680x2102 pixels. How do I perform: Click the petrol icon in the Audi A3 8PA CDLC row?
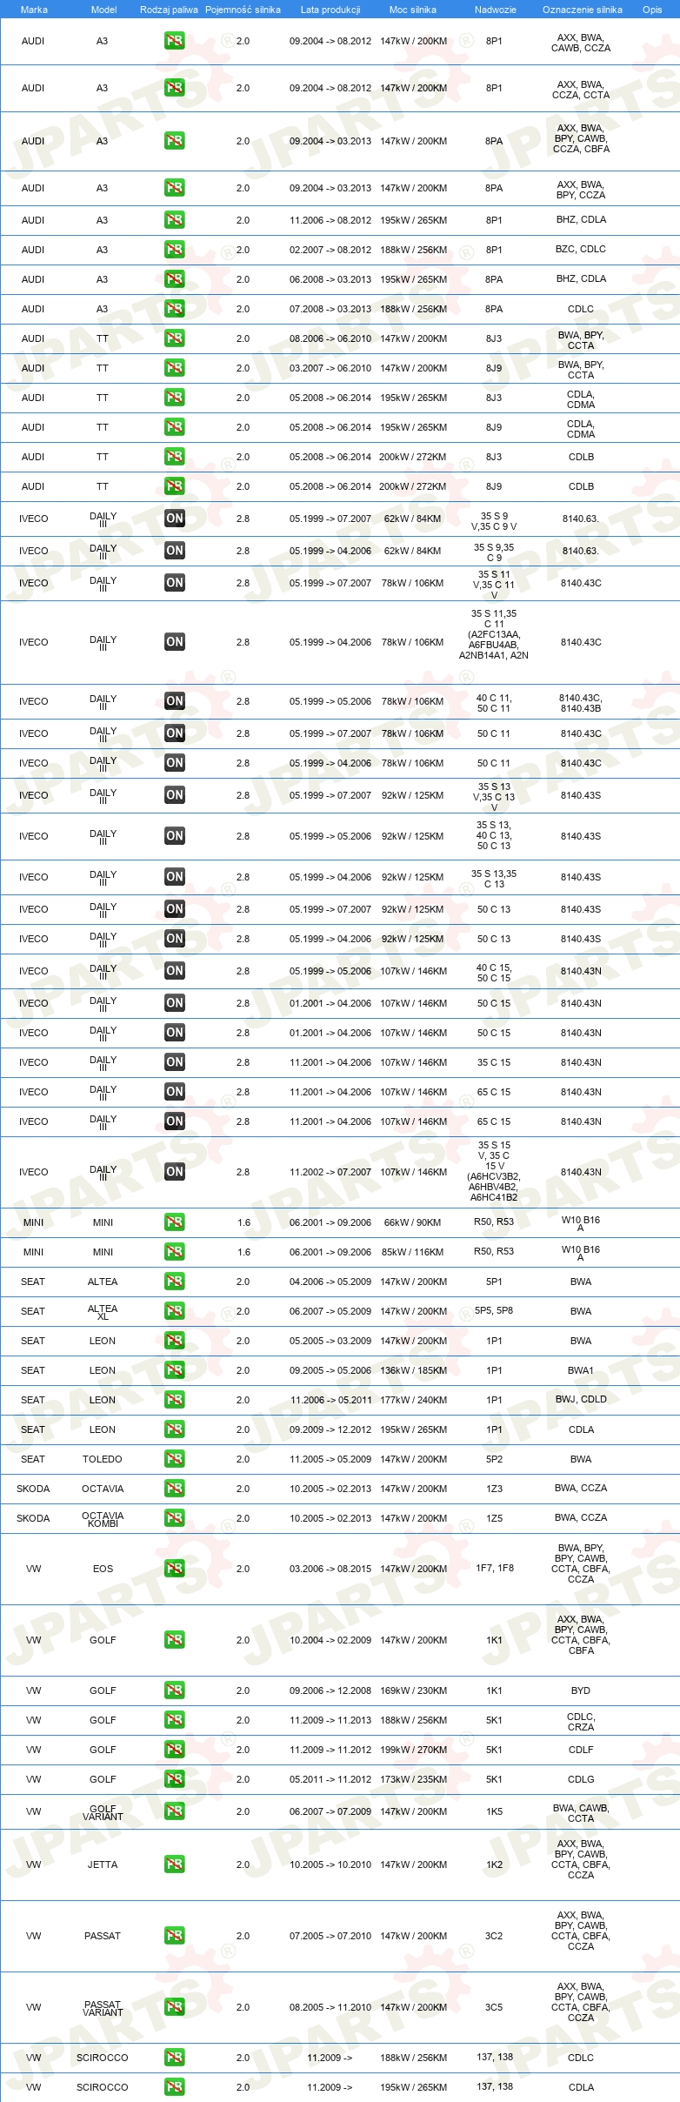pyautogui.click(x=174, y=309)
